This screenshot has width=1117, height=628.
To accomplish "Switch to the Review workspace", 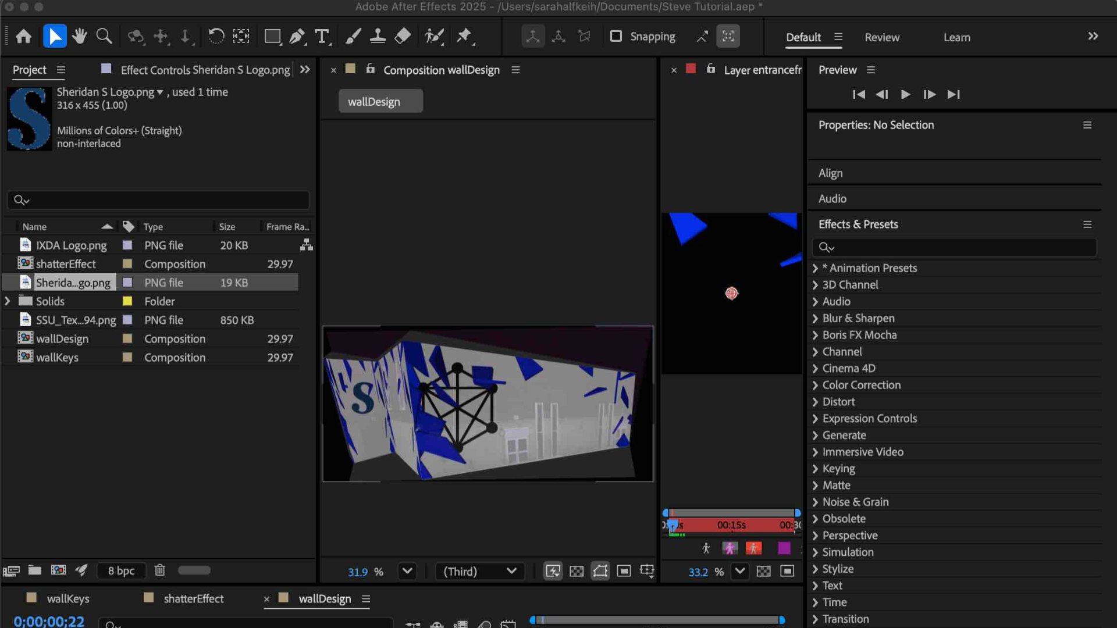I will 881,37.
